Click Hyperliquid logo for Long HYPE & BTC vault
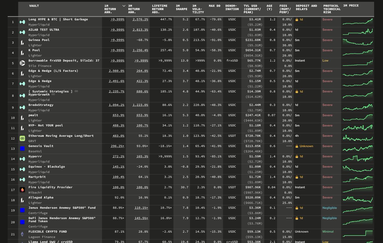Viewport: 383px width, 243px height. click(x=22, y=22)
